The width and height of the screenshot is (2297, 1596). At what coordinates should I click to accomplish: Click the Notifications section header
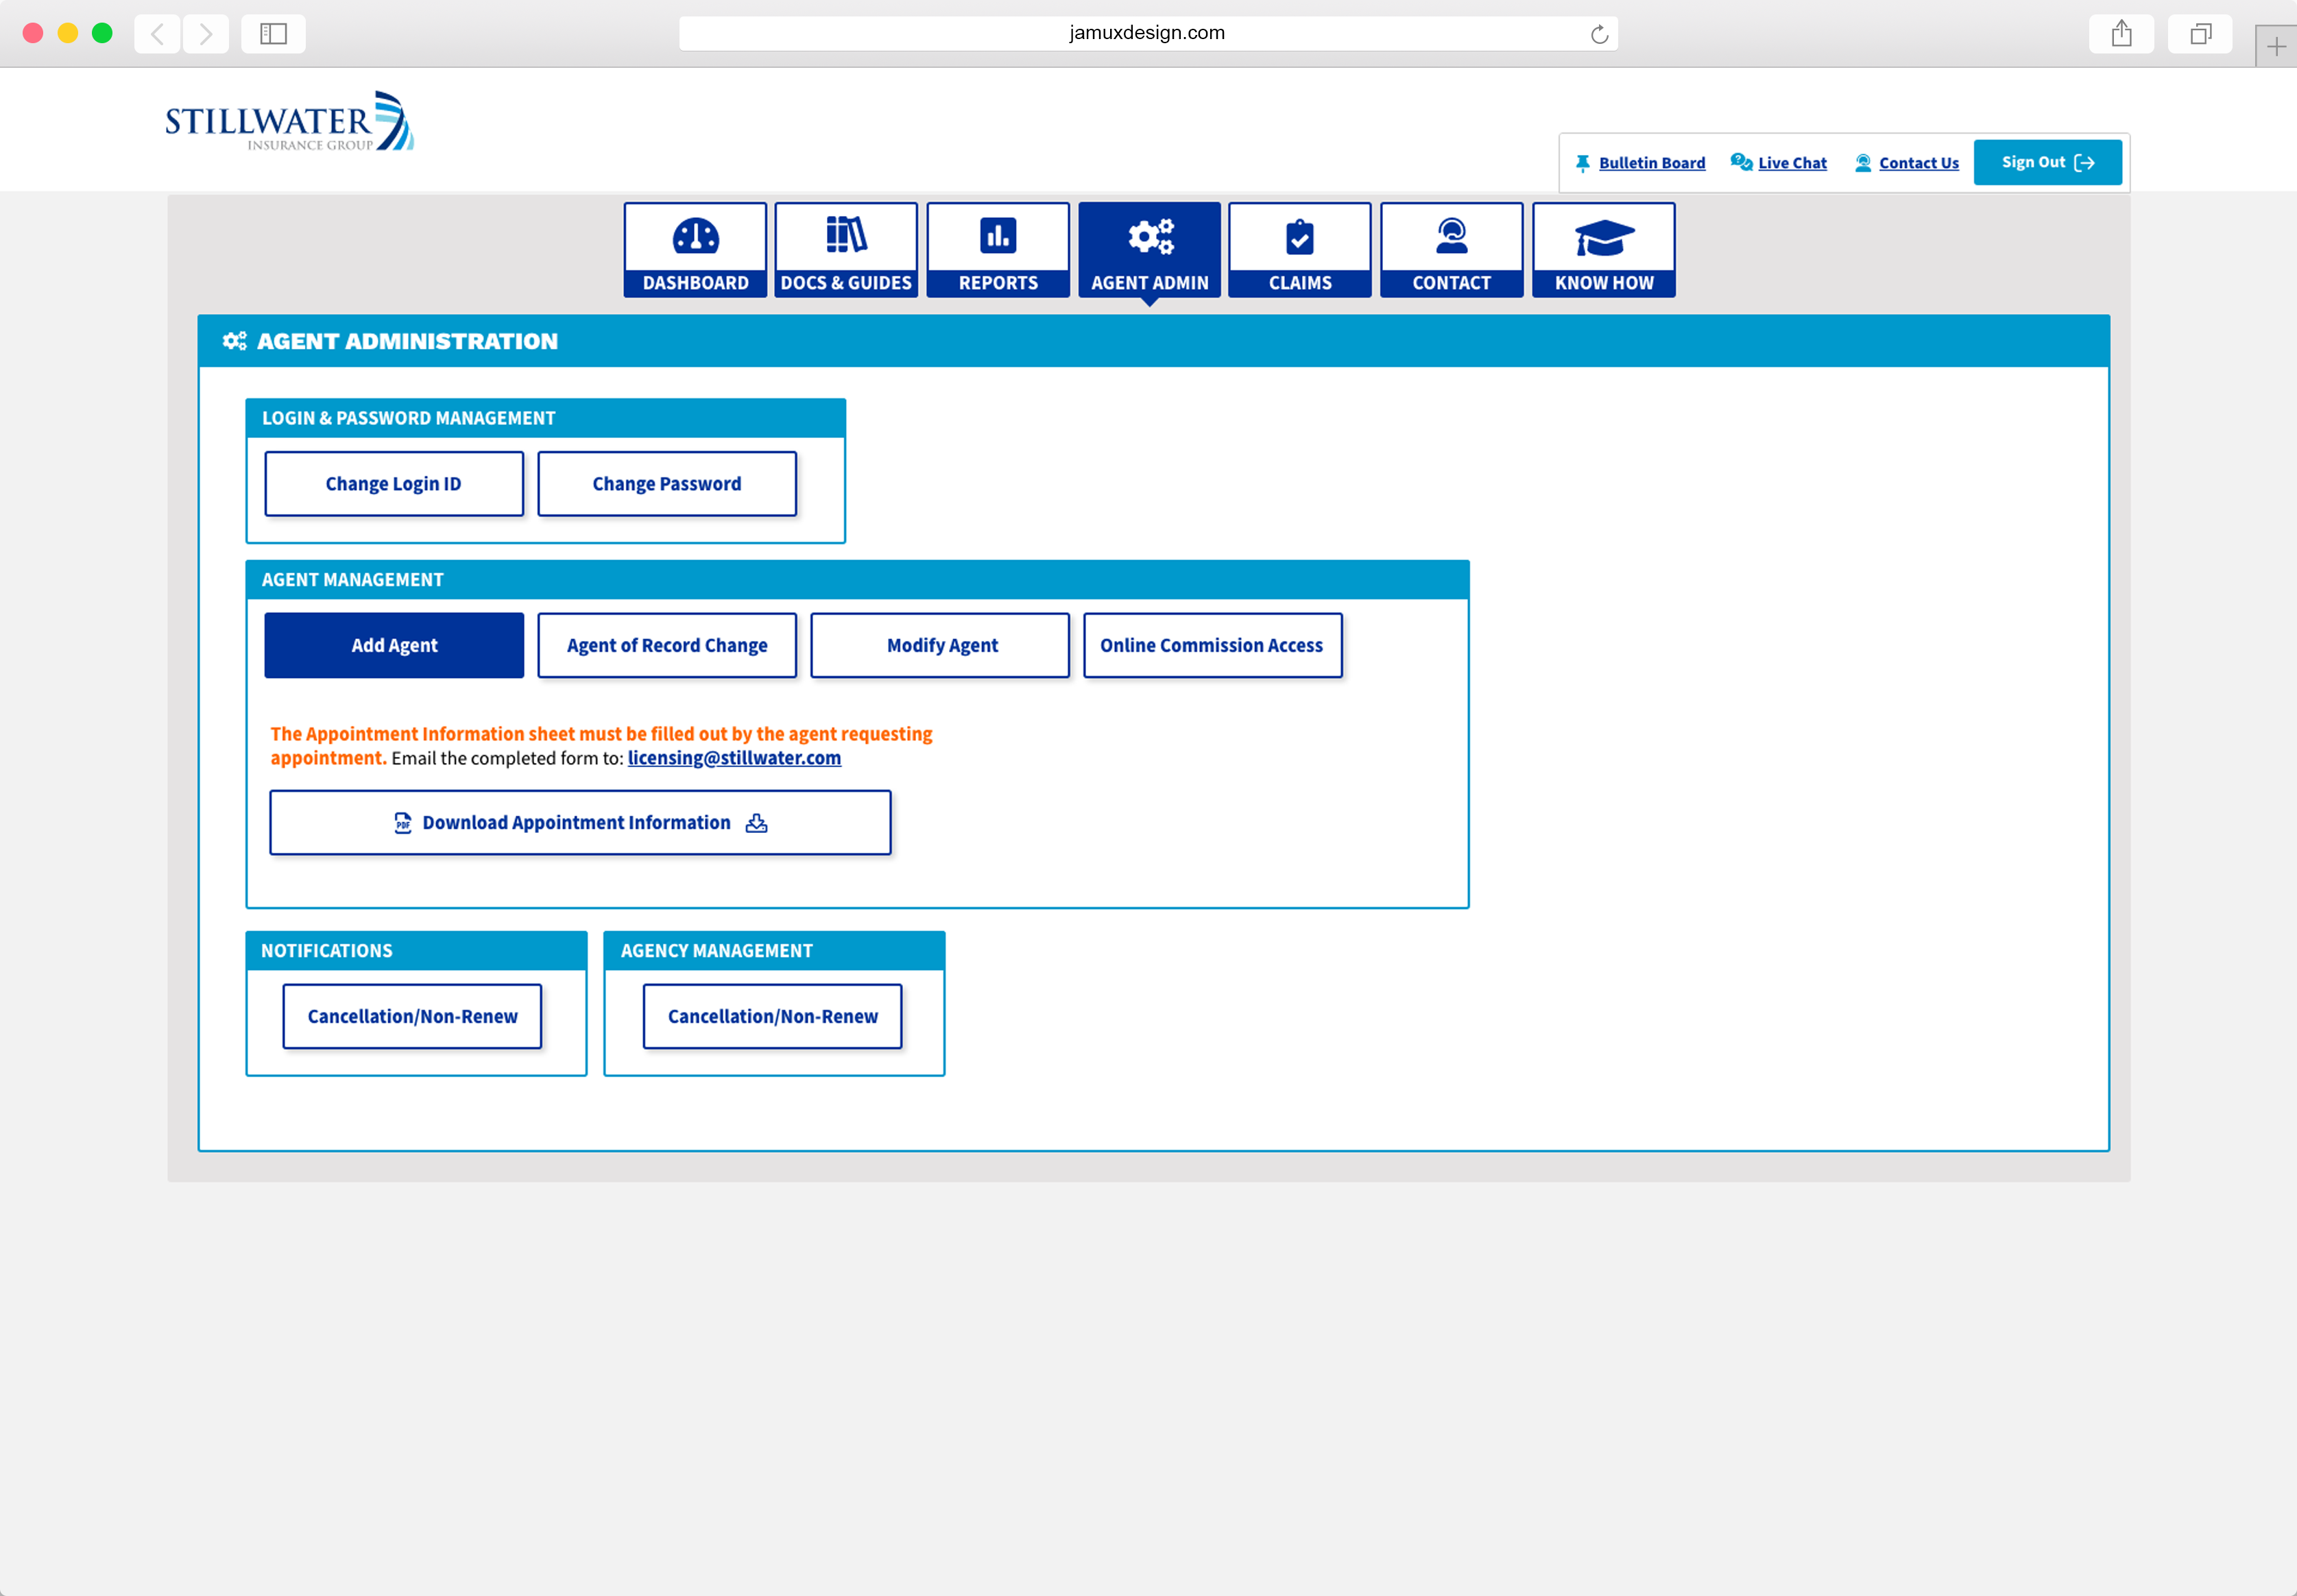click(x=416, y=951)
